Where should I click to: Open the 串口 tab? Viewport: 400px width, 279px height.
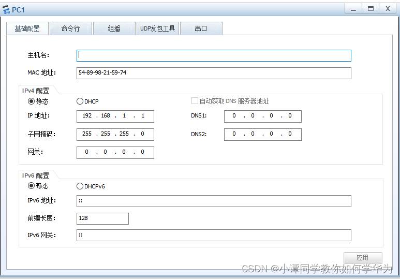(x=201, y=28)
